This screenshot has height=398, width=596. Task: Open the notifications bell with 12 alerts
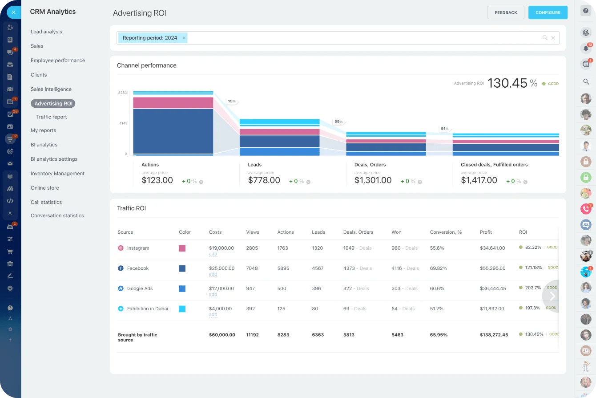pos(585,47)
